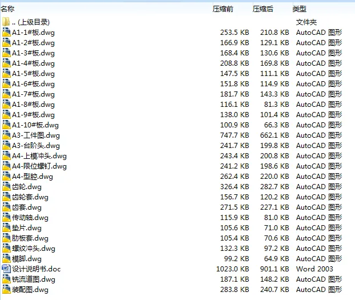The image size is (355, 300).
Task: Select the A1-8#板.dwg file icon
Action: click(x=6, y=105)
